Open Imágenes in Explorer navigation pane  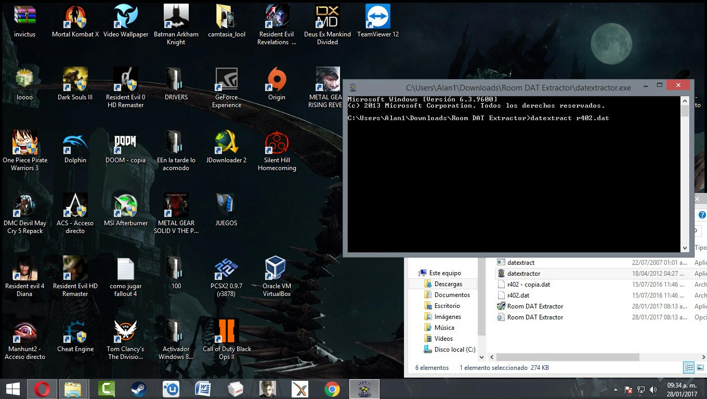click(442, 317)
